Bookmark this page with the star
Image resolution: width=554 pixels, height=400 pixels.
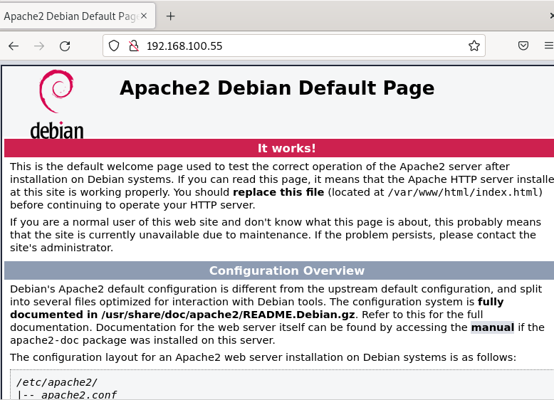(474, 46)
